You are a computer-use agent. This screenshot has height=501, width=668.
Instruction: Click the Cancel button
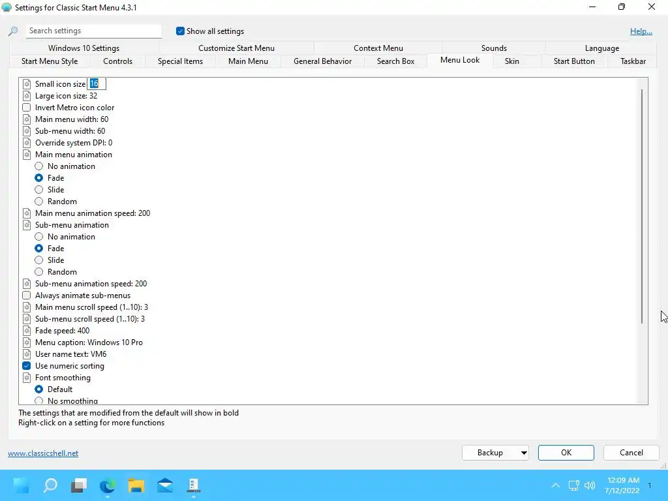point(631,453)
